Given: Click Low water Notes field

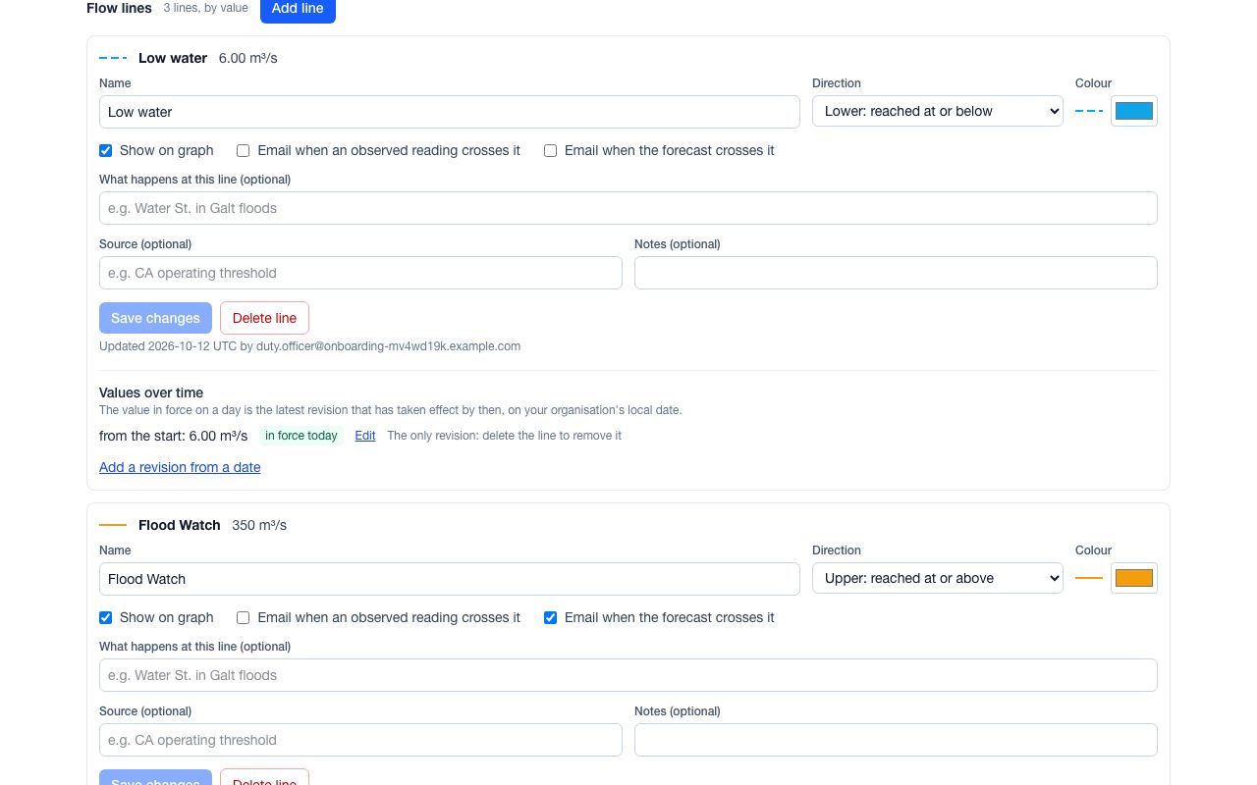Looking at the screenshot, I should pos(896,273).
